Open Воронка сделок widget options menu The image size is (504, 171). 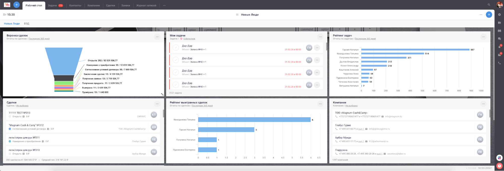(157, 37)
